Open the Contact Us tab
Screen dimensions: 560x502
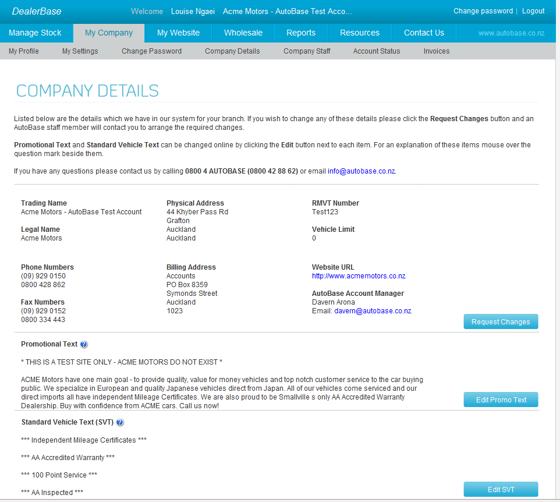click(x=424, y=33)
